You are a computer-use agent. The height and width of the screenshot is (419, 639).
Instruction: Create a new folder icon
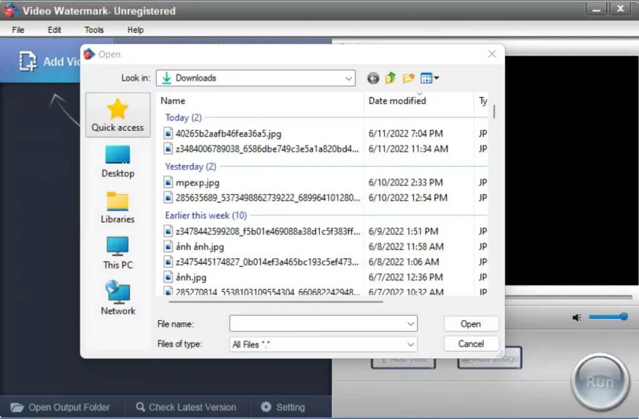coord(409,78)
